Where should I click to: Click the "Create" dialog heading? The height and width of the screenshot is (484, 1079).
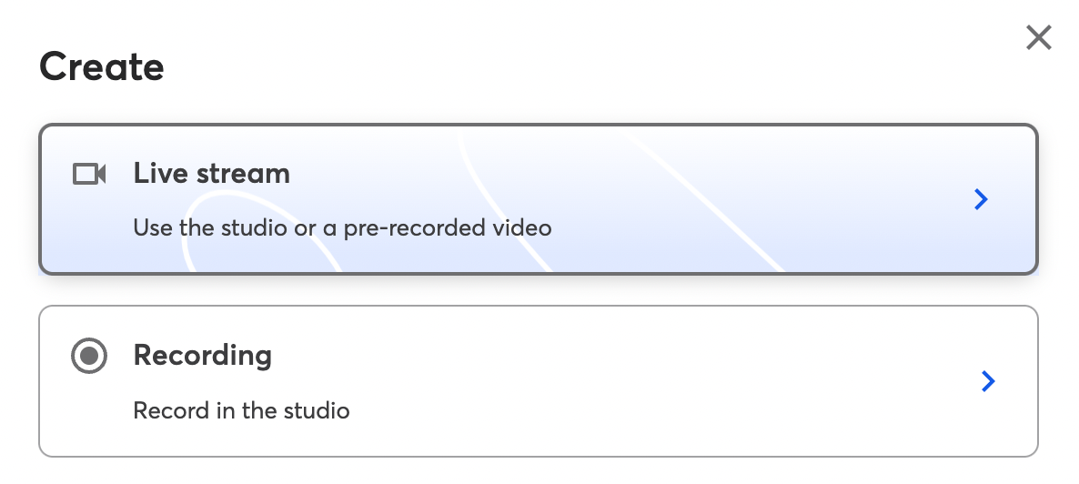[102, 66]
